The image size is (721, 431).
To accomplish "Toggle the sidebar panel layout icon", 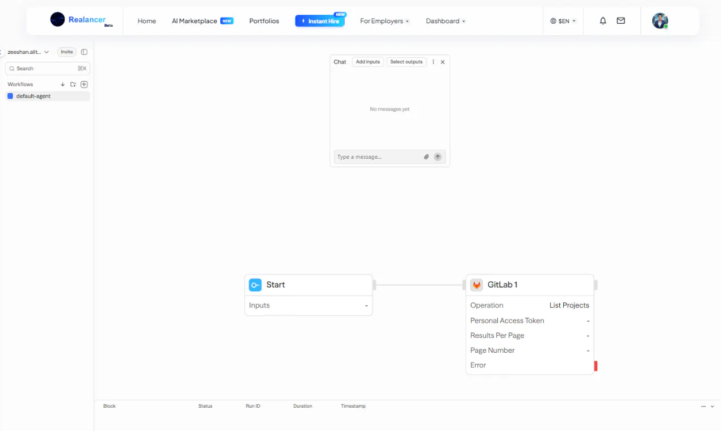I will pos(84,52).
